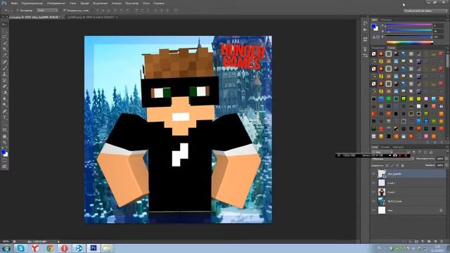Add a layer mask
Viewport: 450px width, 253px height.
[416, 242]
